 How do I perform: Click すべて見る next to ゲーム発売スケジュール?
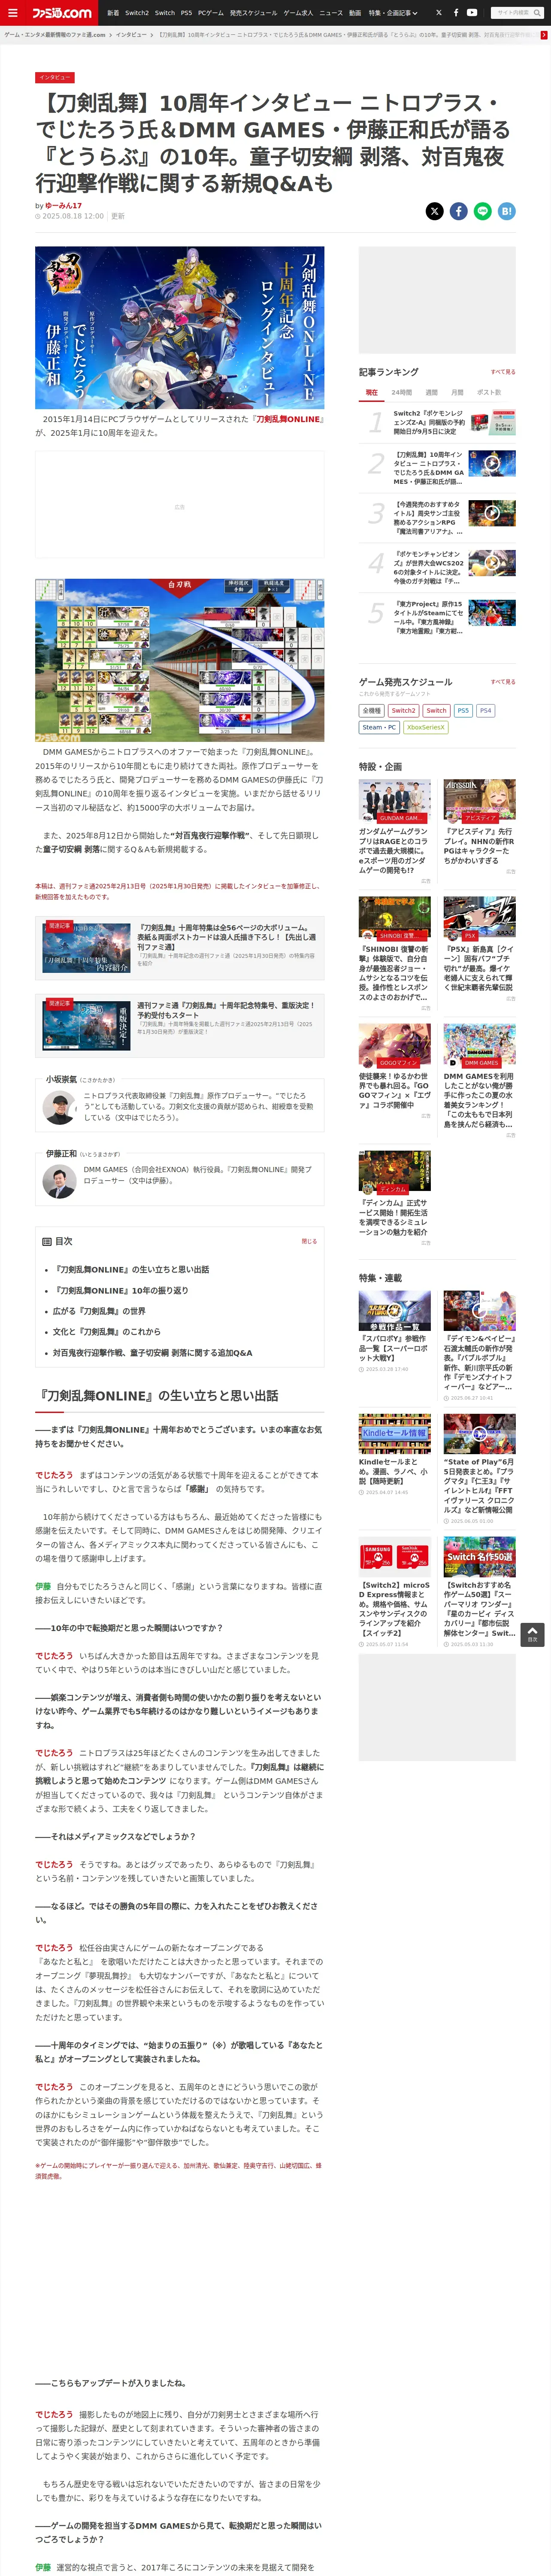pyautogui.click(x=503, y=682)
